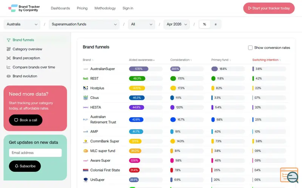Click the Cbus 46.3% awareness bar
This screenshot has height=188, width=302.
(x=137, y=98)
